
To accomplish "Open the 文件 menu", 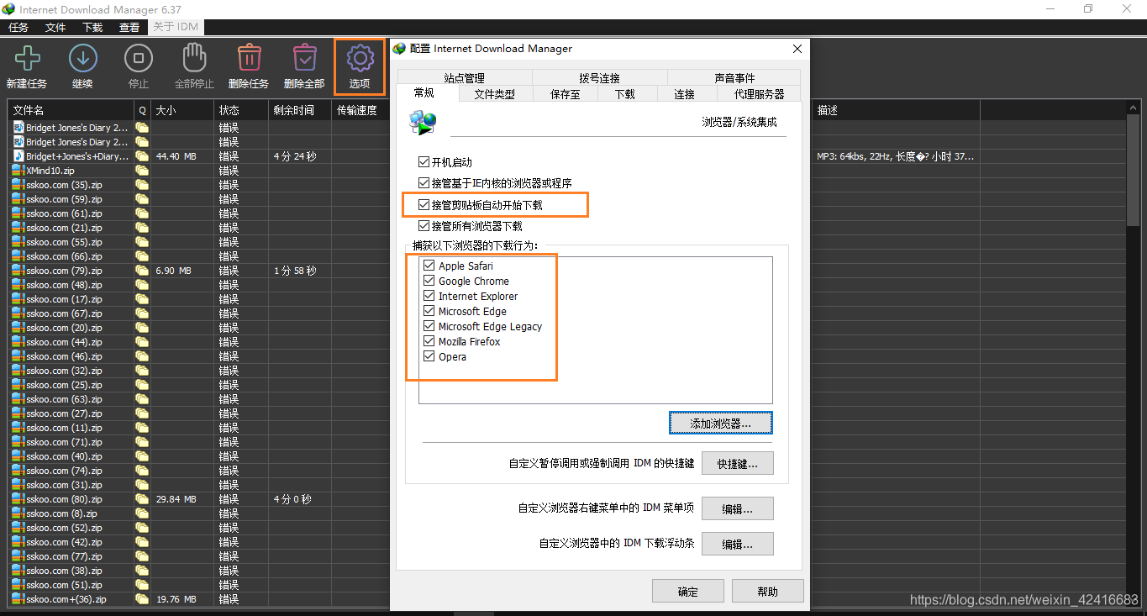I will tap(55, 27).
